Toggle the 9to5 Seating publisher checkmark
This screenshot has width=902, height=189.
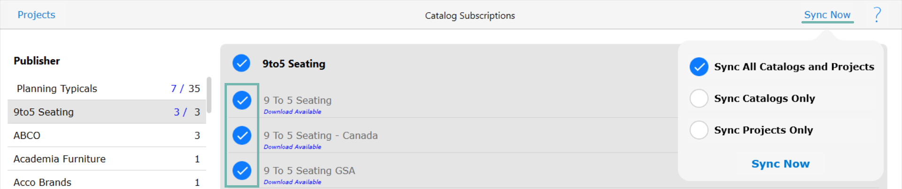pos(241,63)
